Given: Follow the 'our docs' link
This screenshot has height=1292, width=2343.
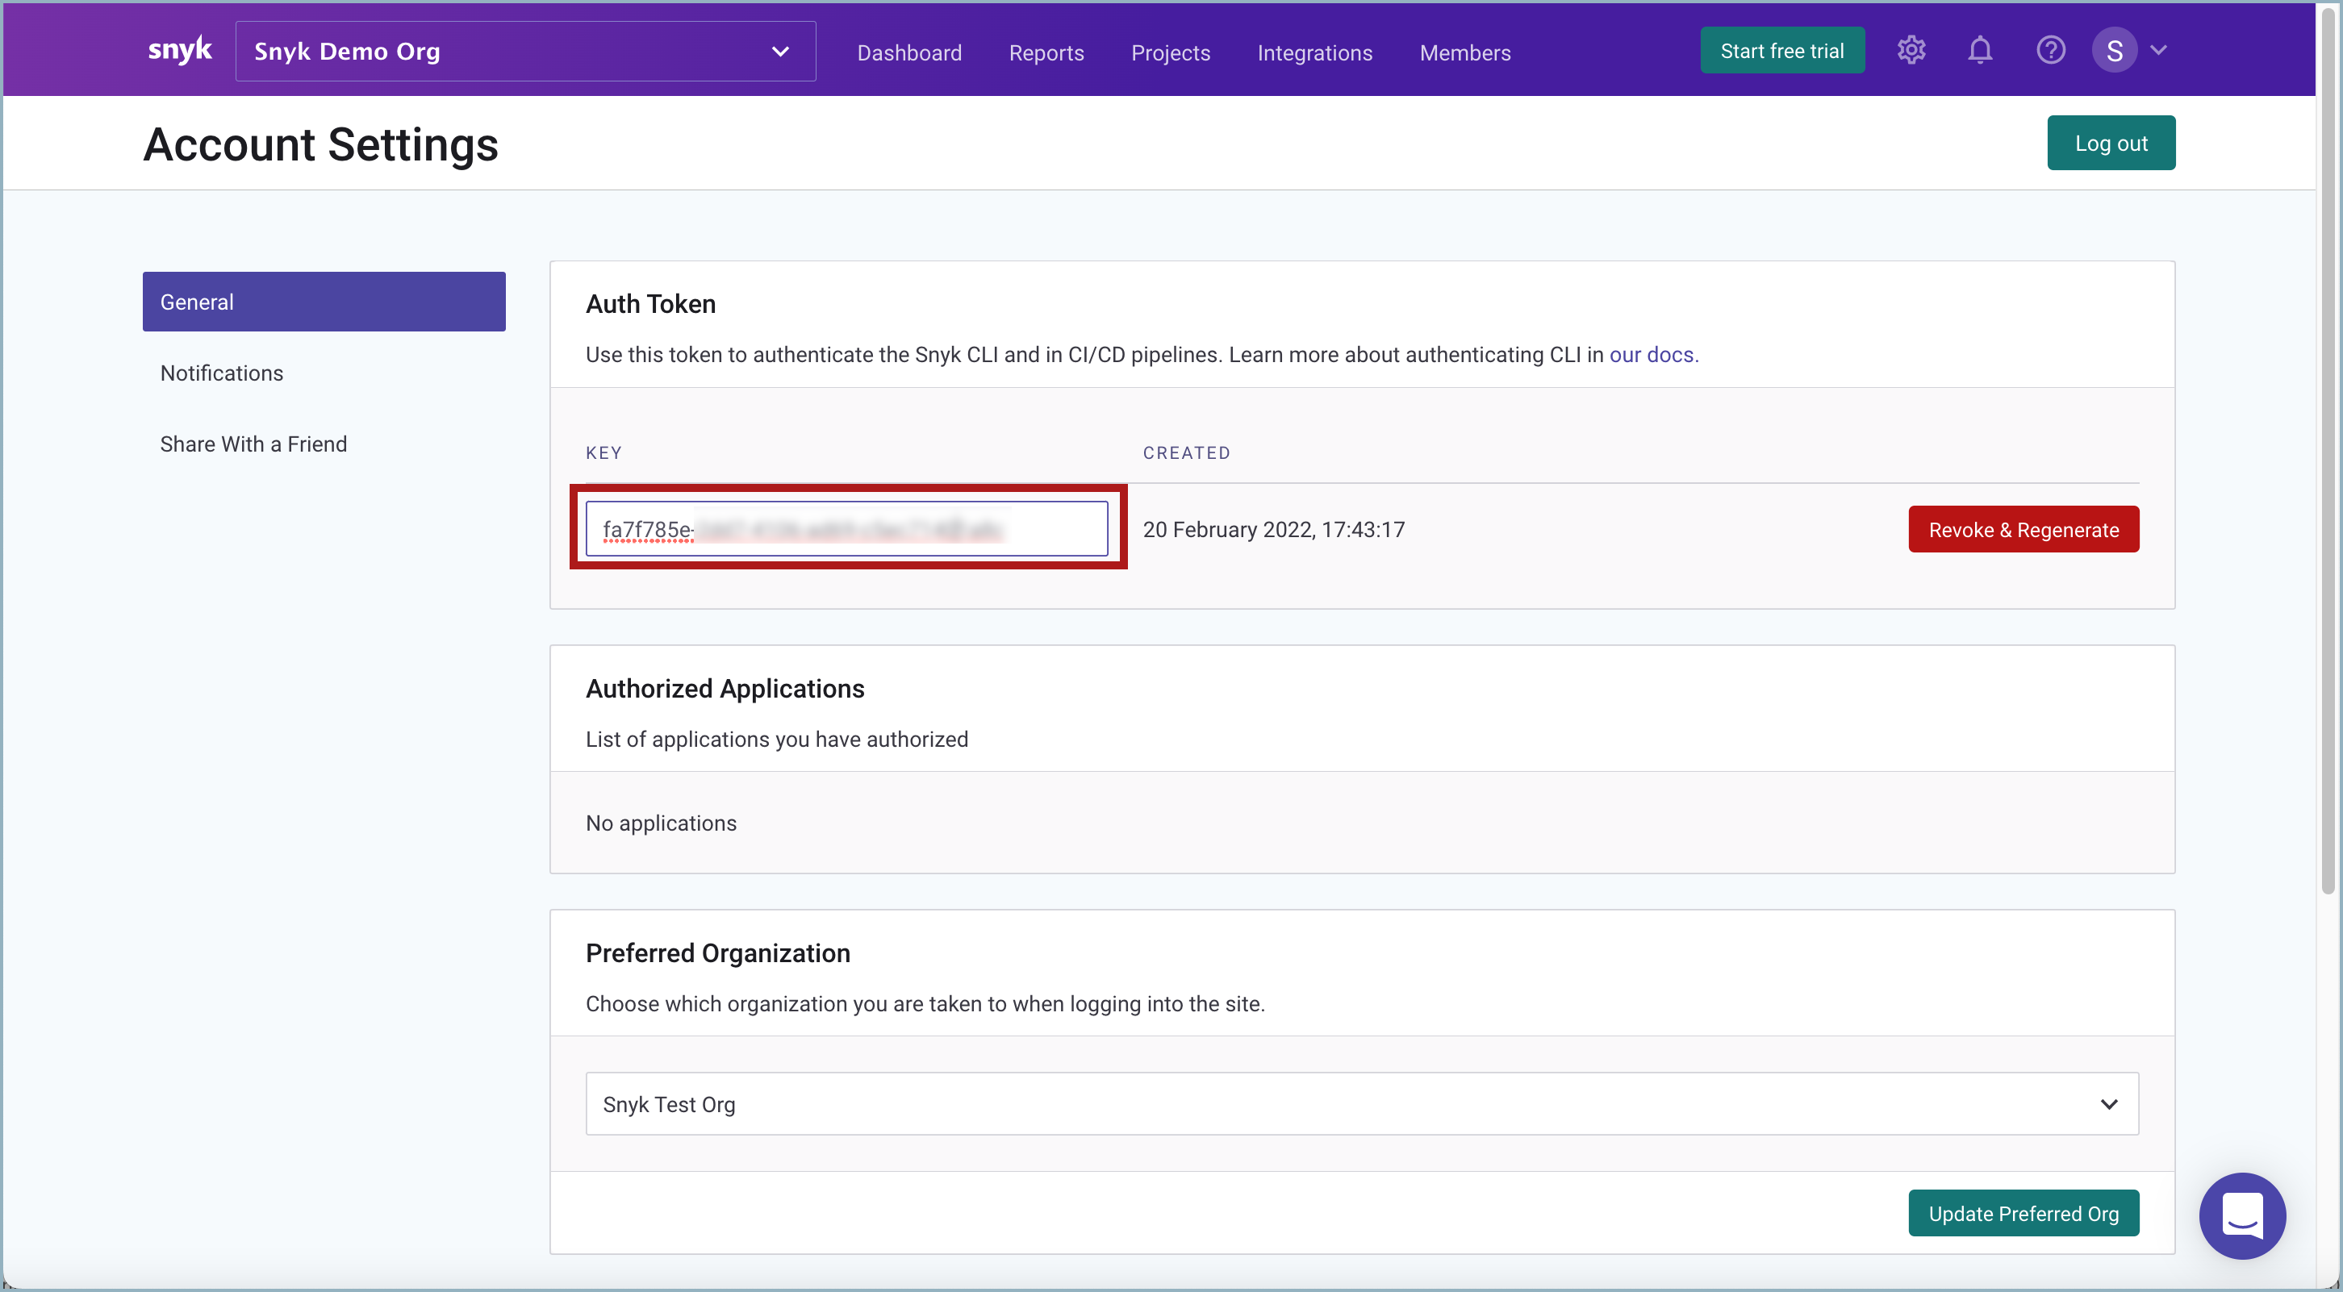Looking at the screenshot, I should pyautogui.click(x=1652, y=355).
